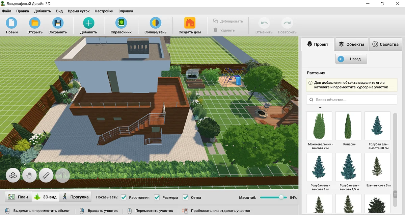Open the Время суток menu
The image size is (405, 215).
click(79, 11)
